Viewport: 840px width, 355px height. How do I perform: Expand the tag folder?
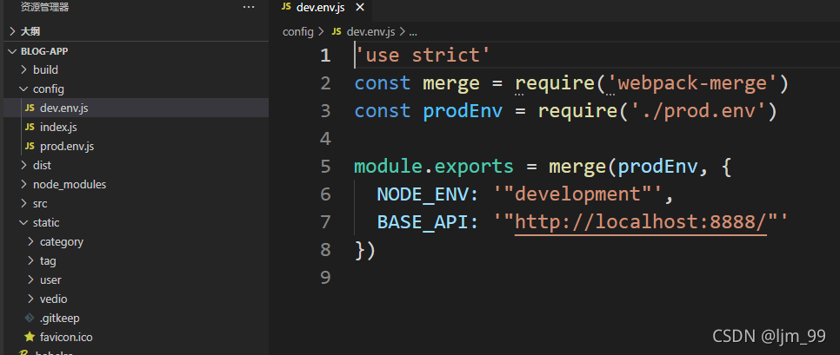(x=136, y=261)
